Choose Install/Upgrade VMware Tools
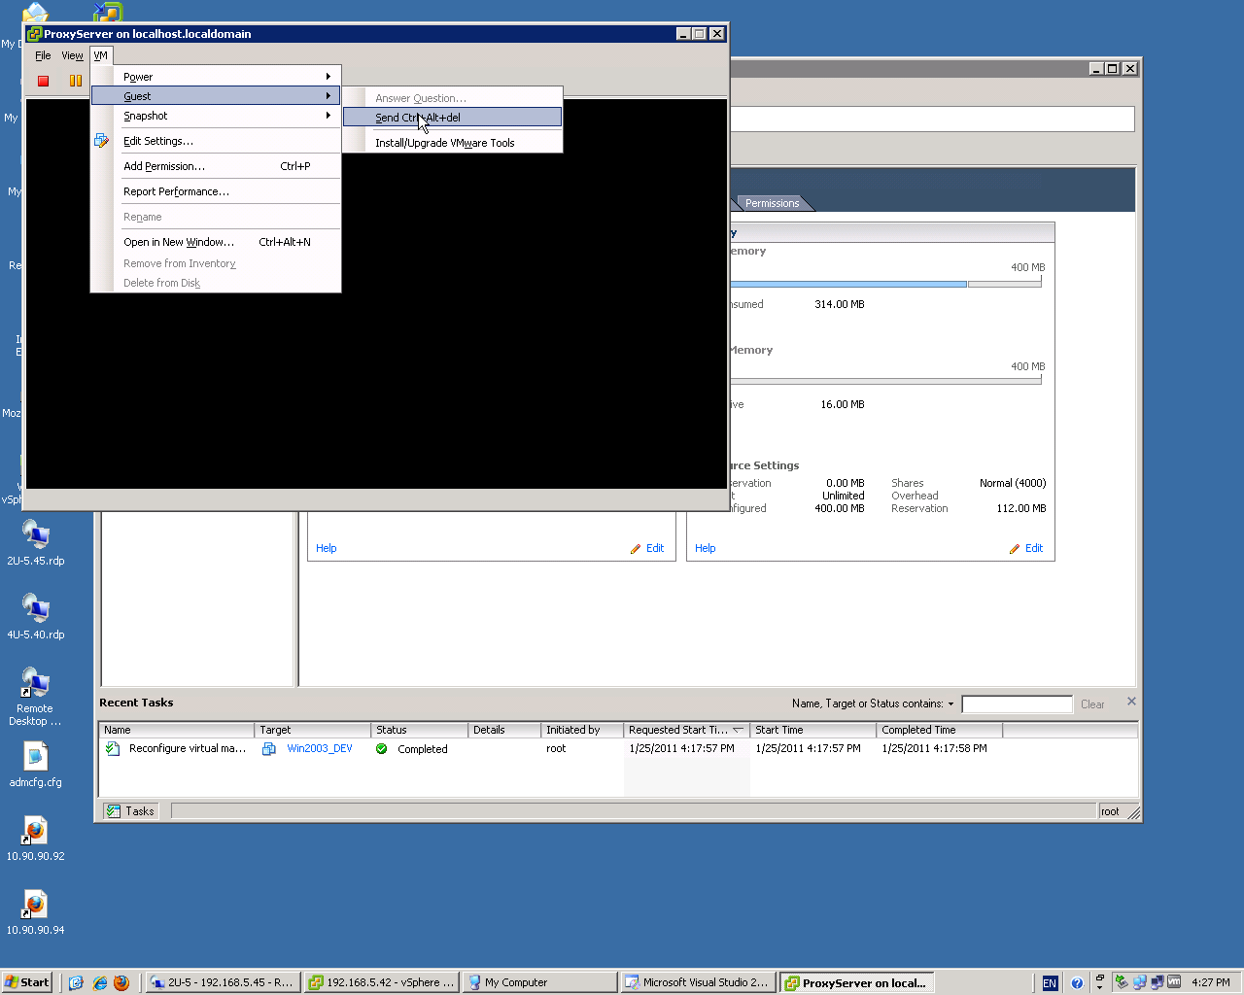This screenshot has width=1244, height=995. [452, 143]
